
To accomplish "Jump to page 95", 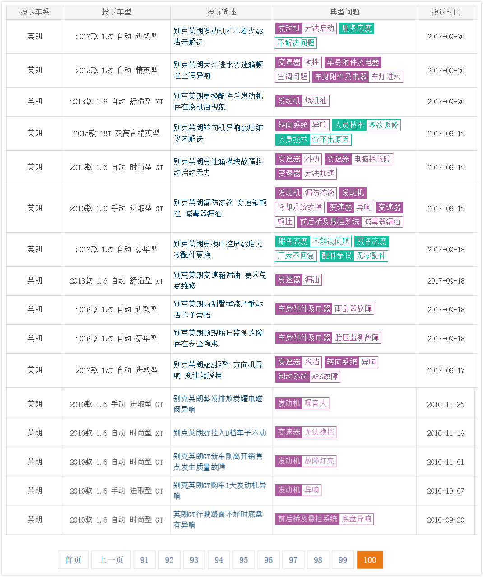I will coord(244,560).
